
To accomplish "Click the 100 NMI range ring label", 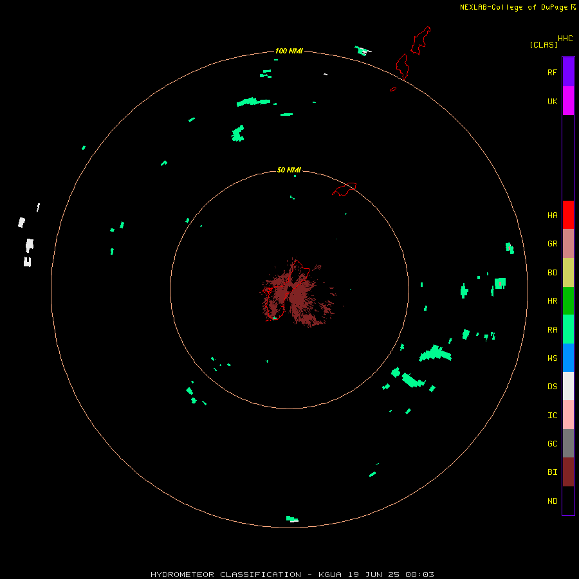I will pos(289,51).
